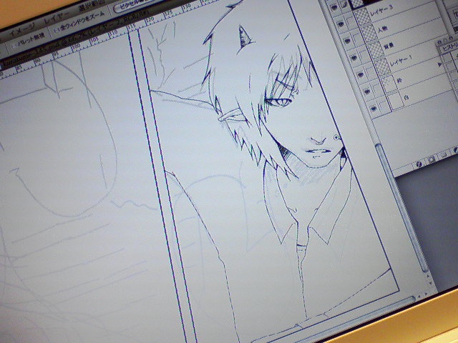Click the new group icon in Layers footer

443,156
